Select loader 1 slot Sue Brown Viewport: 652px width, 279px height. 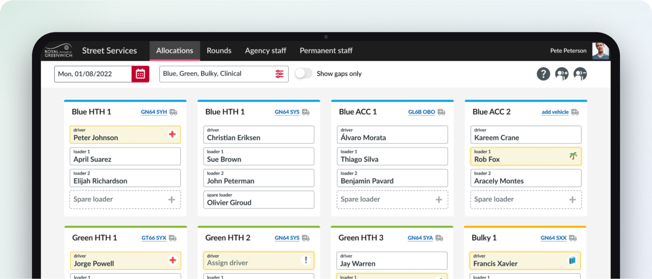coord(259,156)
